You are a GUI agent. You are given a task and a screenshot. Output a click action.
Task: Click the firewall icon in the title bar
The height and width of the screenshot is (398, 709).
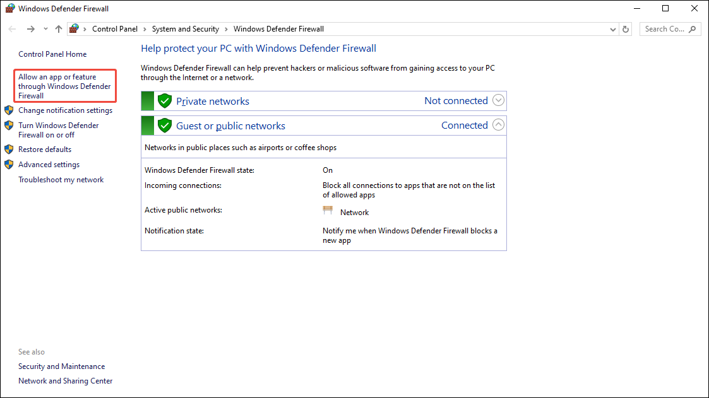tap(9, 8)
